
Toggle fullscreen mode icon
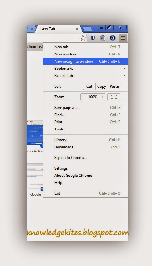coord(114,97)
